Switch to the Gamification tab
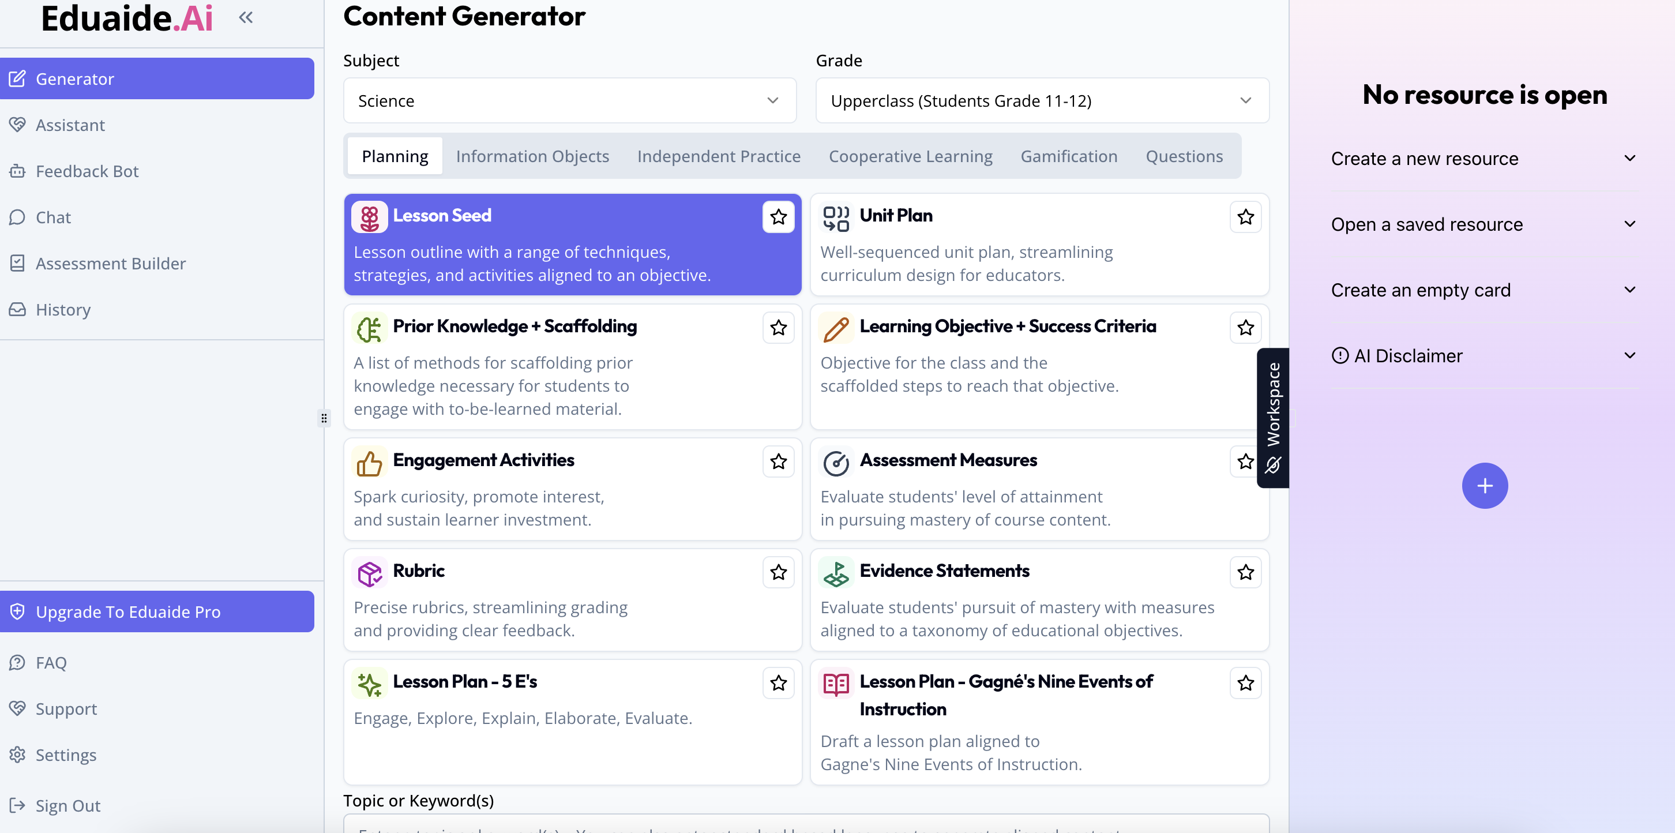Viewport: 1675px width, 833px height. (x=1068, y=156)
